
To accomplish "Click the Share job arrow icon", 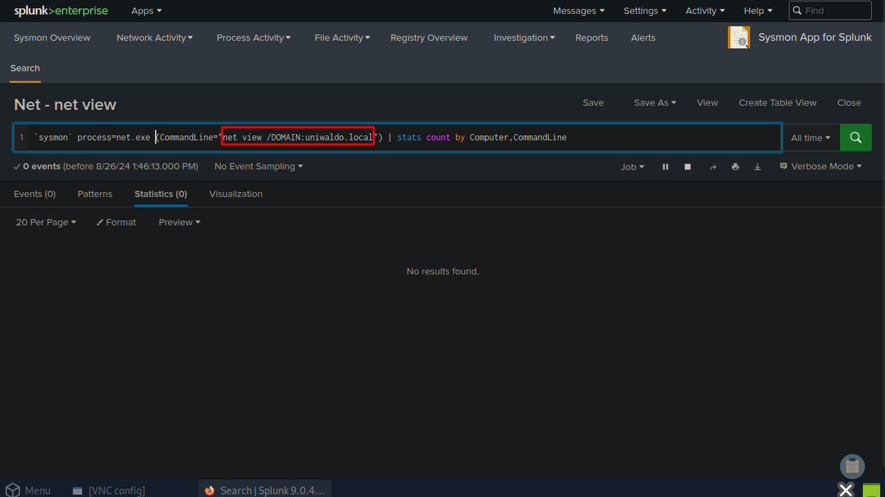I will [713, 167].
